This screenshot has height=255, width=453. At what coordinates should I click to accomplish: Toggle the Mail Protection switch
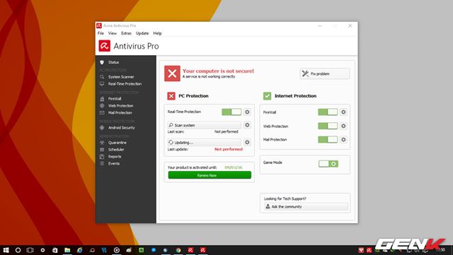click(328, 140)
